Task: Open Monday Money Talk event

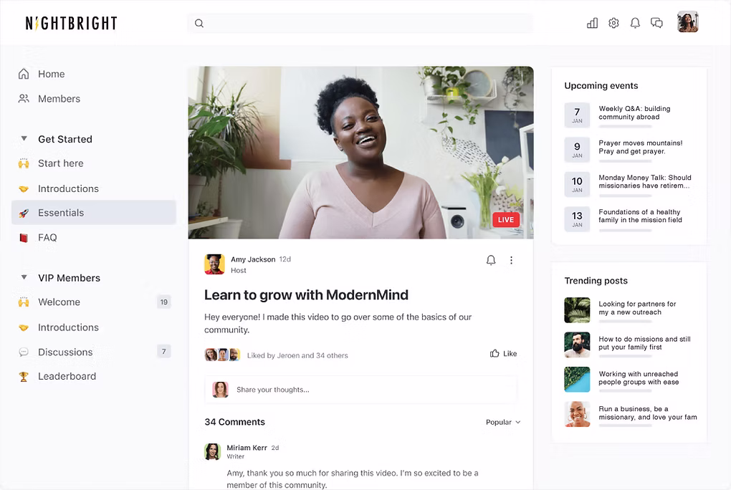Action: pyautogui.click(x=645, y=181)
